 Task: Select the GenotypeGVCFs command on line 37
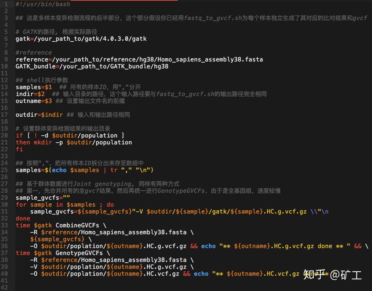coord(77,253)
